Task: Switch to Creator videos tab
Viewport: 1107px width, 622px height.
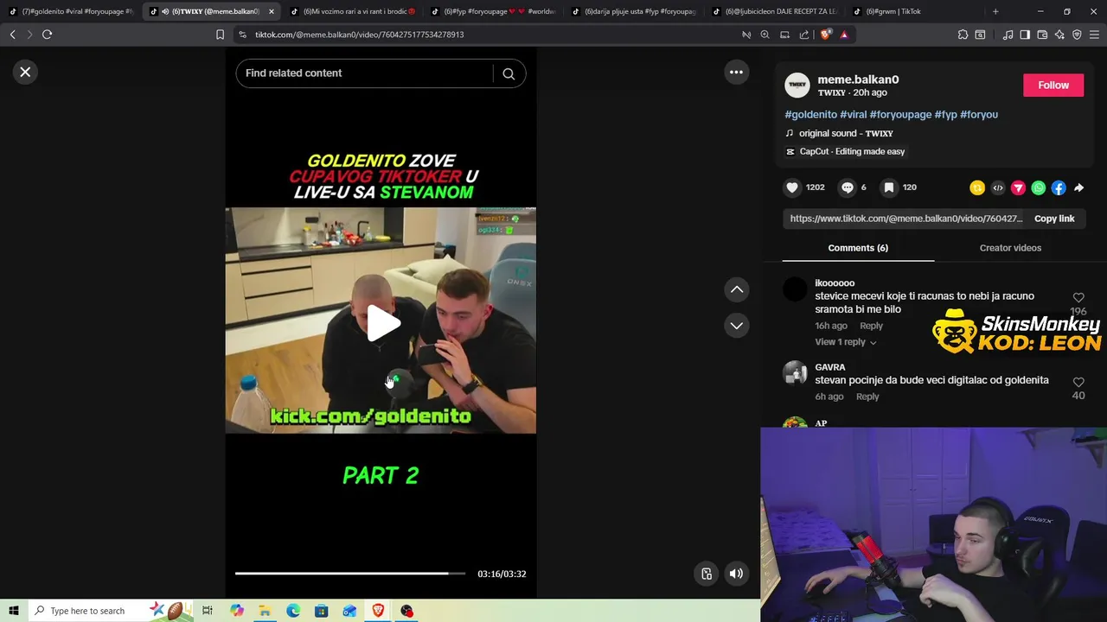Action: click(1010, 248)
